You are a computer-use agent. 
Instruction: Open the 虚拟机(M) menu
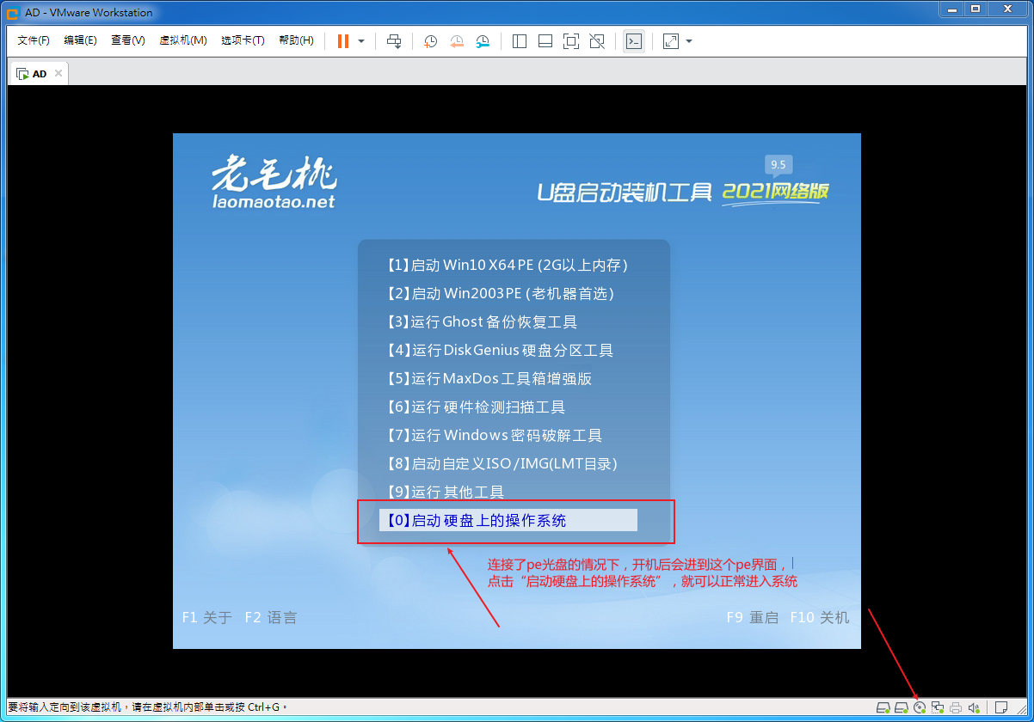[182, 40]
